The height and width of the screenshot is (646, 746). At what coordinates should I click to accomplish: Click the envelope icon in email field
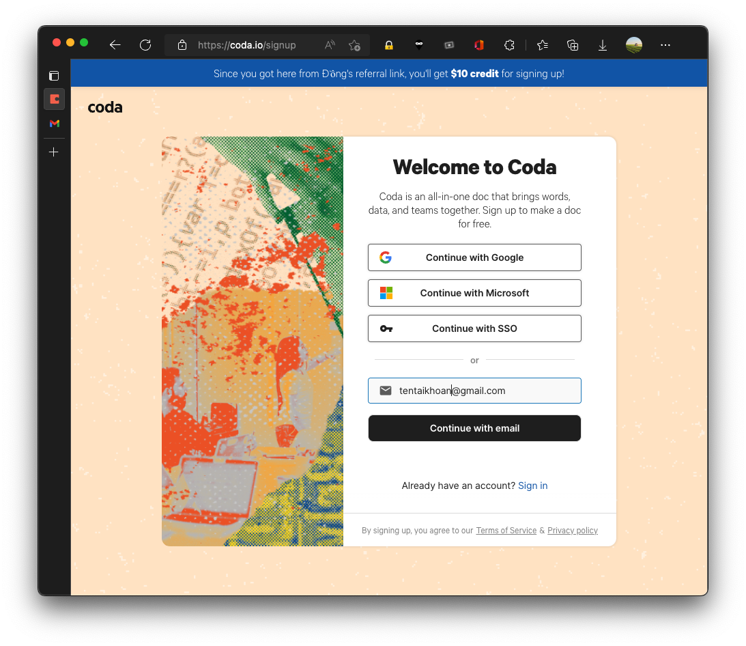coord(386,391)
